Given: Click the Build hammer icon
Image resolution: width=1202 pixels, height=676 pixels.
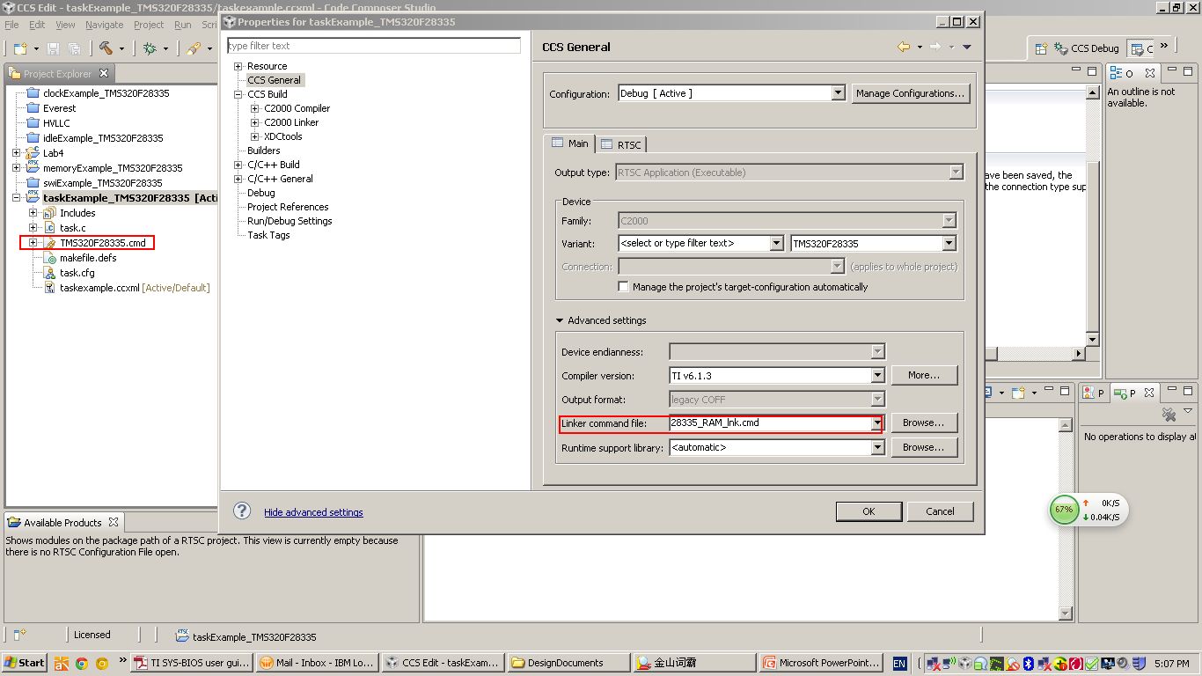Looking at the screenshot, I should tap(106, 48).
